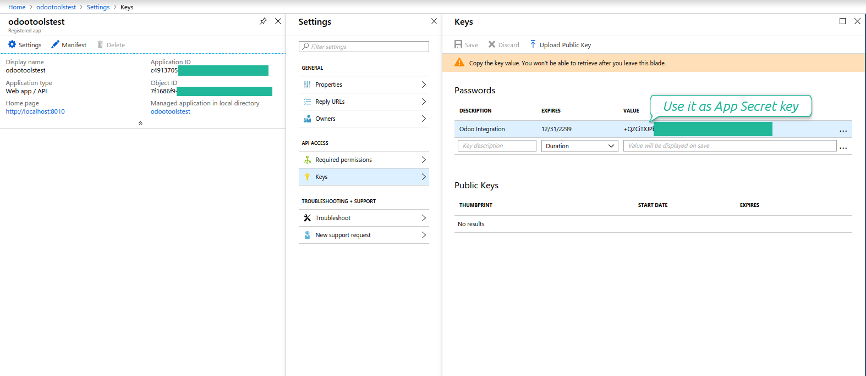Click the Reply URLs list icon
This screenshot has height=376, width=866.
[307, 102]
